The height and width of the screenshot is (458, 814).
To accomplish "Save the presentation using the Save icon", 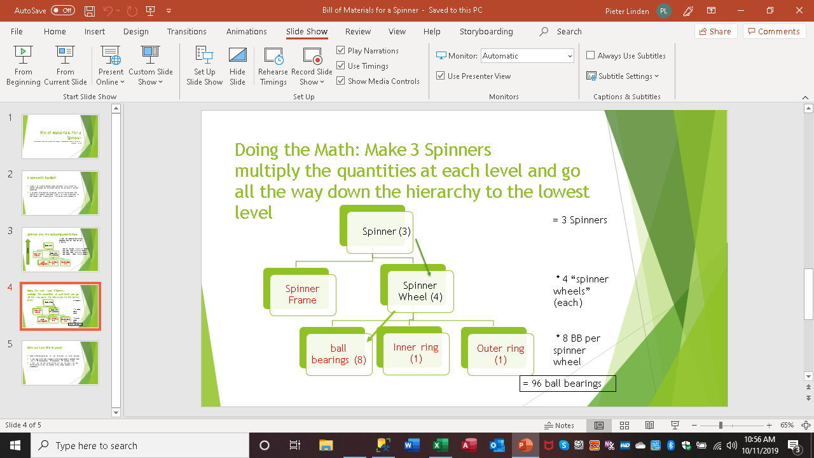I will pos(90,11).
